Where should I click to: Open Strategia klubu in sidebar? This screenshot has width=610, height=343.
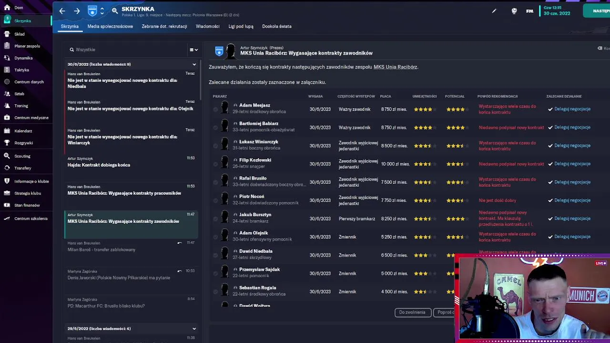tap(27, 193)
